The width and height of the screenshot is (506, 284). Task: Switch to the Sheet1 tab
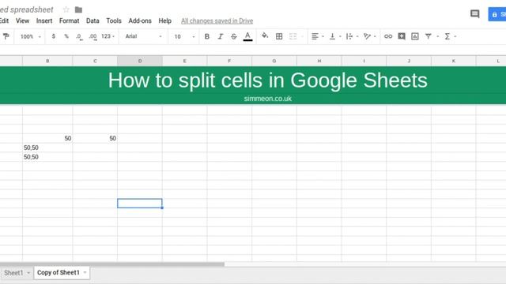click(x=13, y=273)
